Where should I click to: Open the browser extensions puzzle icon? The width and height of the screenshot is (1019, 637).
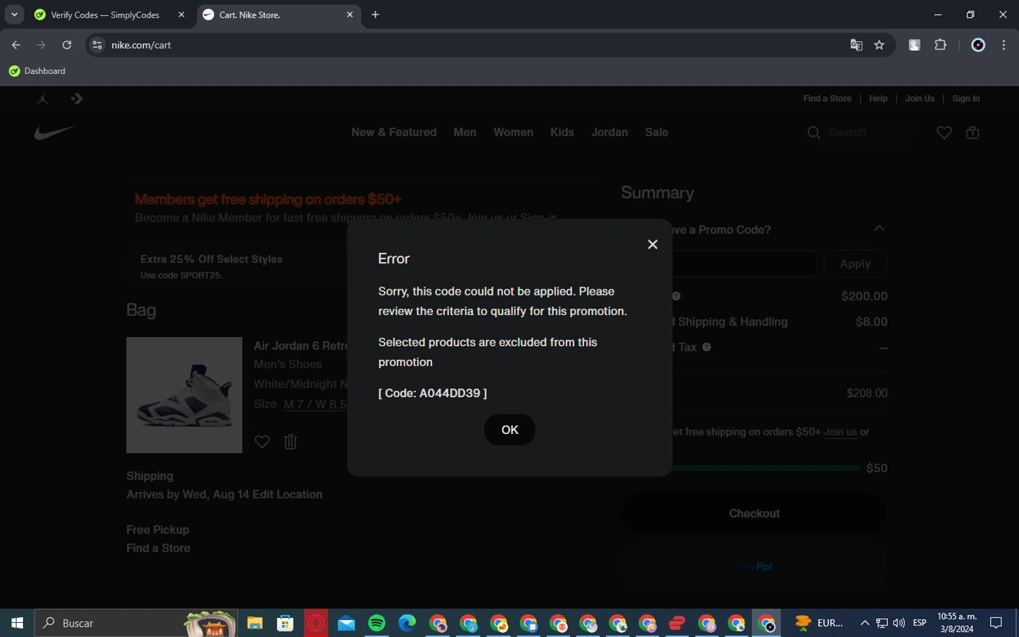point(940,45)
